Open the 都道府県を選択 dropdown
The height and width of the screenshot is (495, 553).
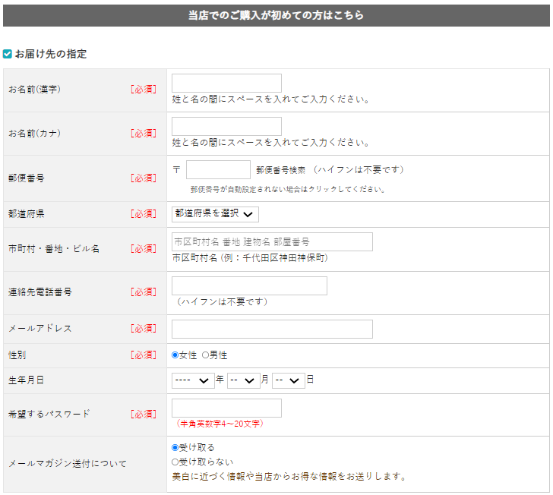click(x=215, y=214)
